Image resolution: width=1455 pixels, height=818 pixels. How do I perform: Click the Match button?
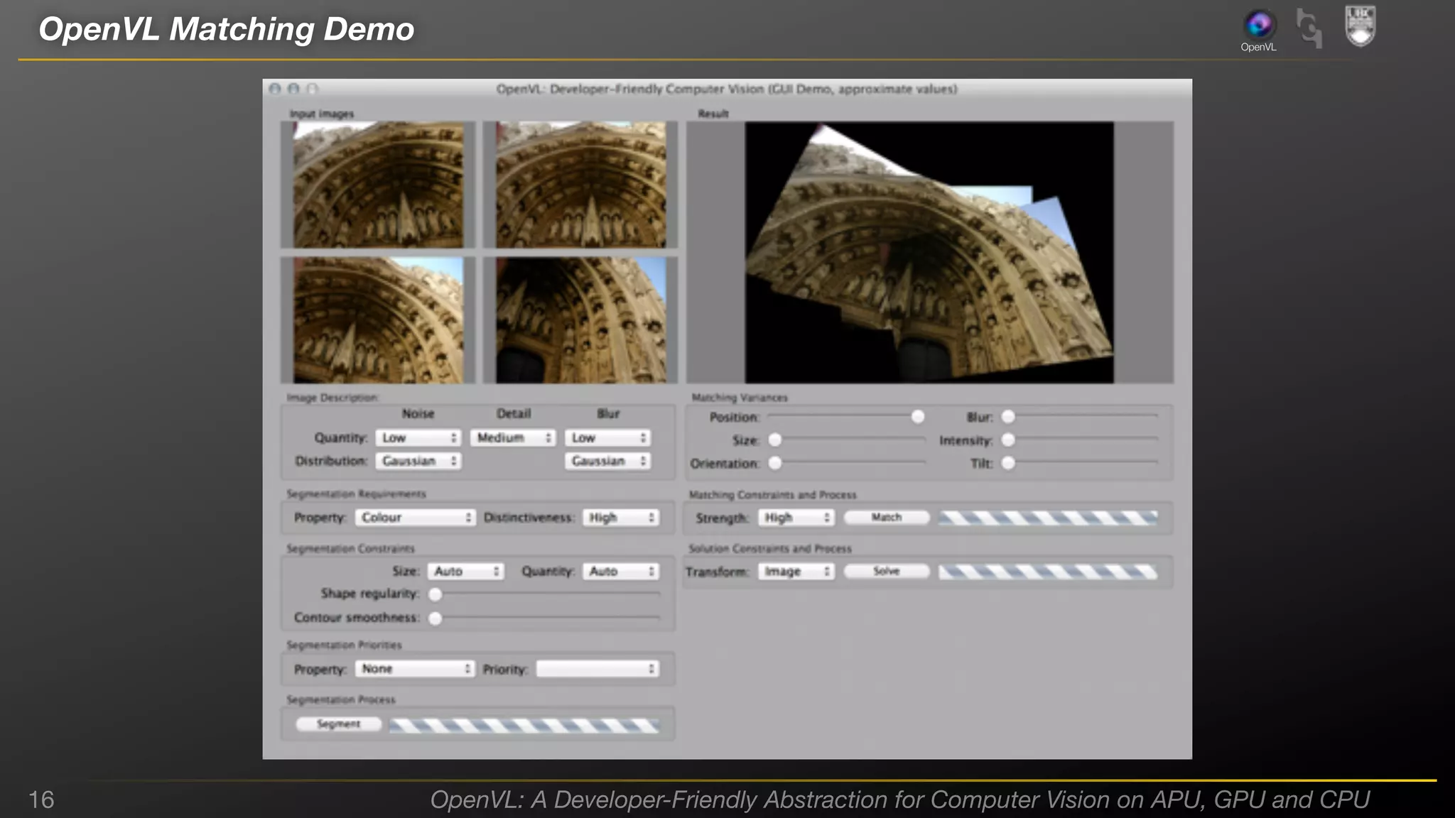click(x=887, y=518)
